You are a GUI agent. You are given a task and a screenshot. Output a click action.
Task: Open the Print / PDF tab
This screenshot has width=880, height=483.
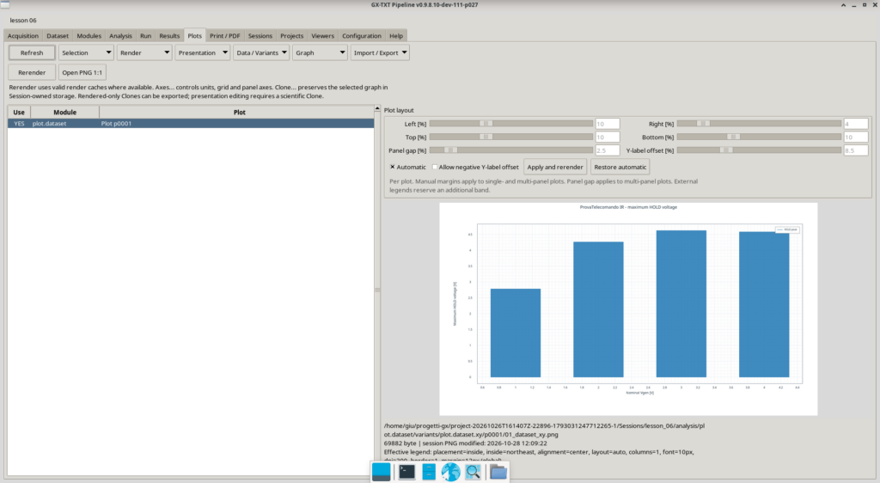tap(224, 36)
